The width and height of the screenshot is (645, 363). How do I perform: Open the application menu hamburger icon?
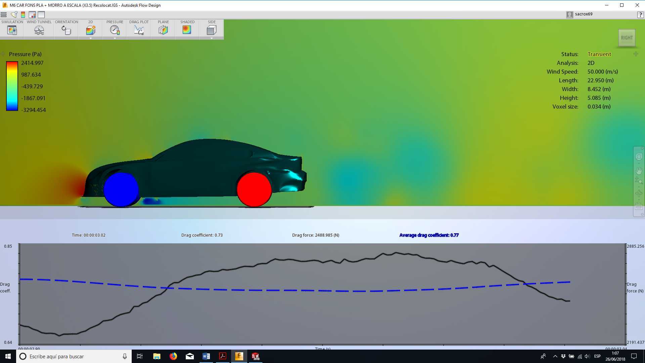tap(4, 14)
